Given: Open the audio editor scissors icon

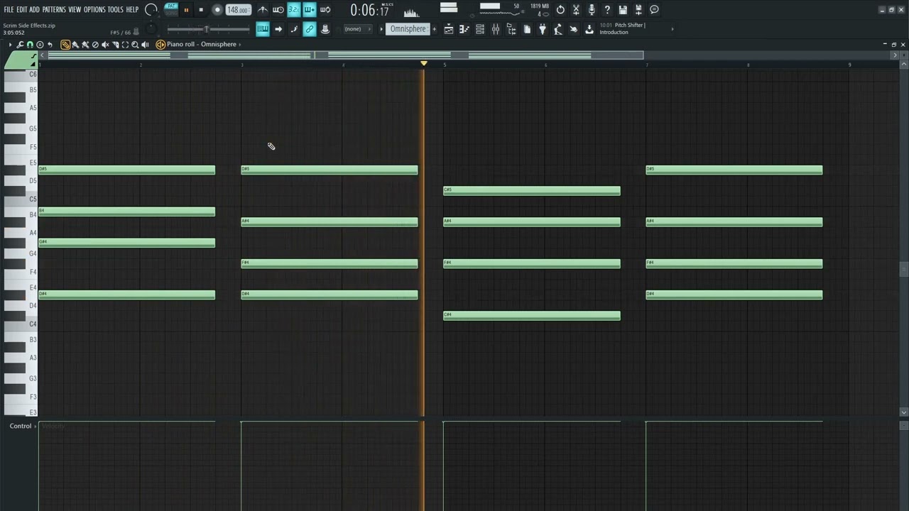Looking at the screenshot, I should (x=576, y=9).
